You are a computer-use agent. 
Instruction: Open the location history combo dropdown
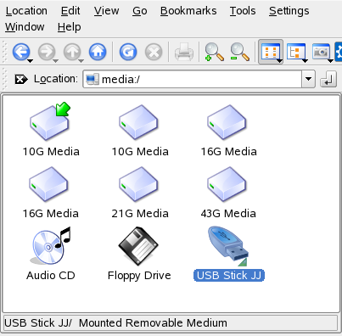point(308,79)
